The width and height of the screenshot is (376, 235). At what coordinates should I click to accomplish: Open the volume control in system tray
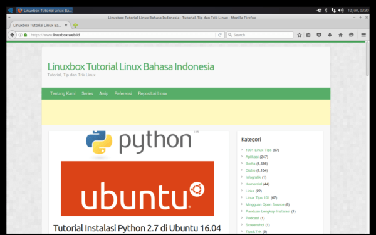pyautogui.click(x=341, y=10)
